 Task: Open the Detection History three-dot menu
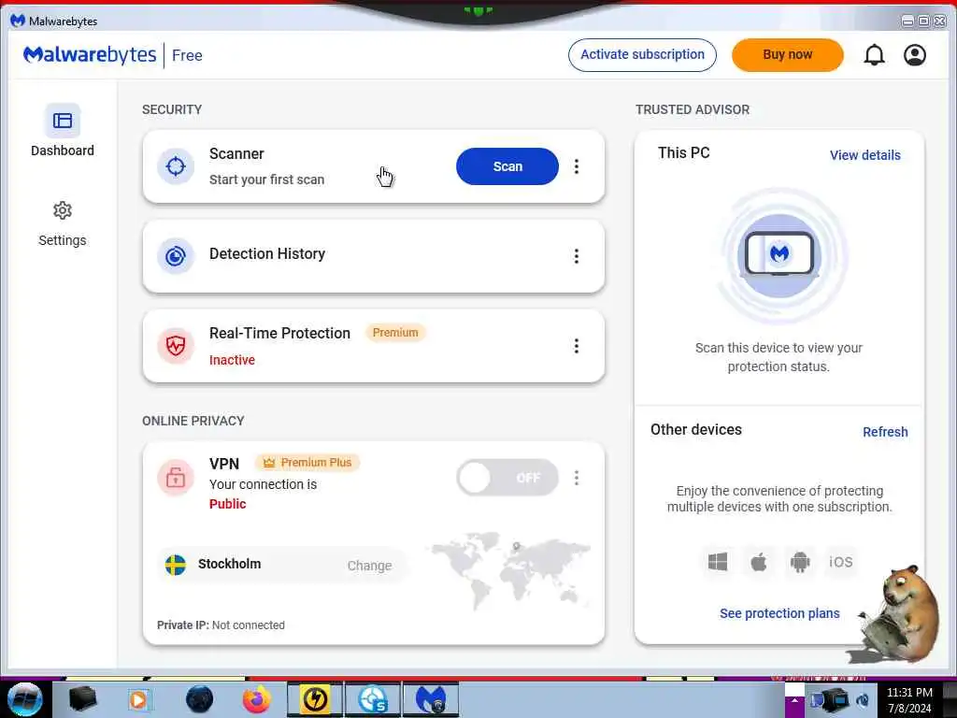point(576,256)
